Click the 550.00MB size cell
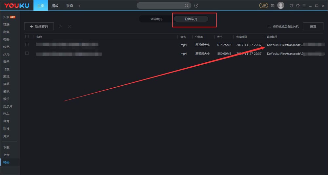The width and height of the screenshot is (328, 175). click(x=224, y=54)
